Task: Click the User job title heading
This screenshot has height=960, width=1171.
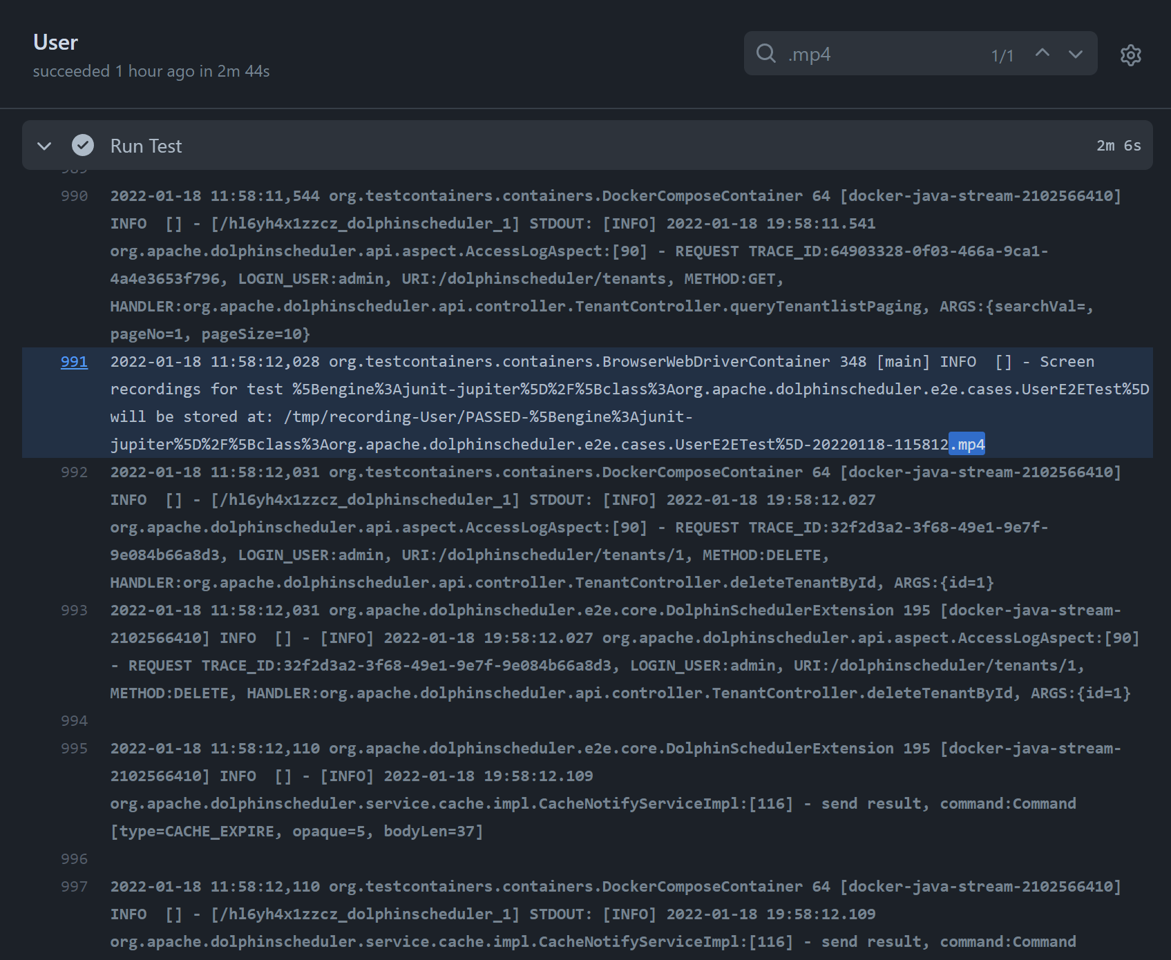Action: tap(55, 43)
